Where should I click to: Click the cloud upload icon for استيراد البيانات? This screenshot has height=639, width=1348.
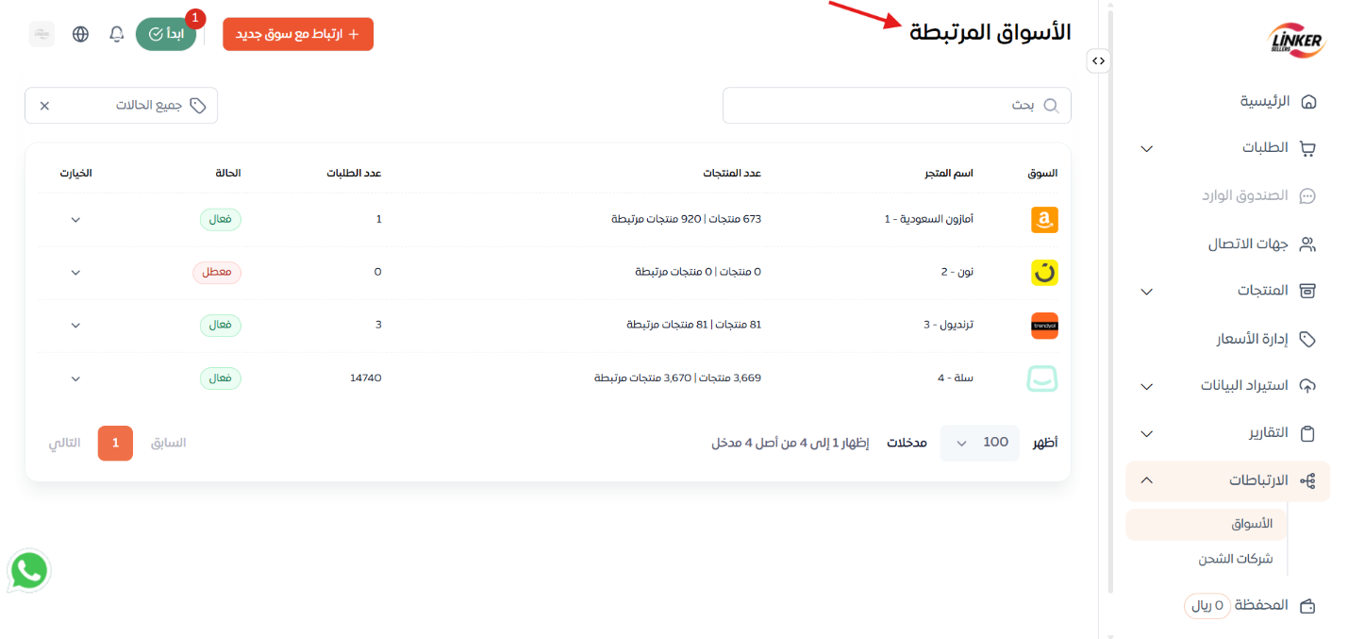pos(1307,386)
